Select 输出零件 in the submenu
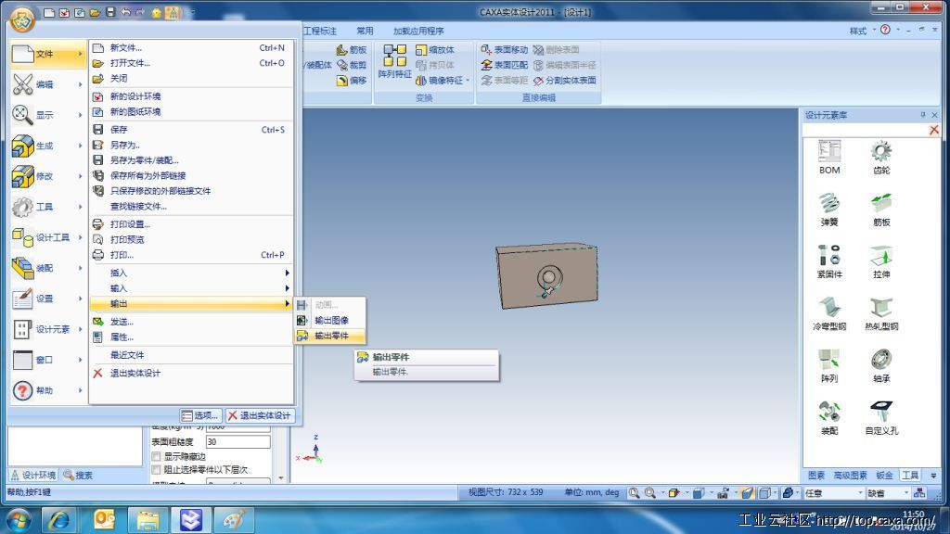Viewport: 950px width, 534px height. tap(330, 336)
